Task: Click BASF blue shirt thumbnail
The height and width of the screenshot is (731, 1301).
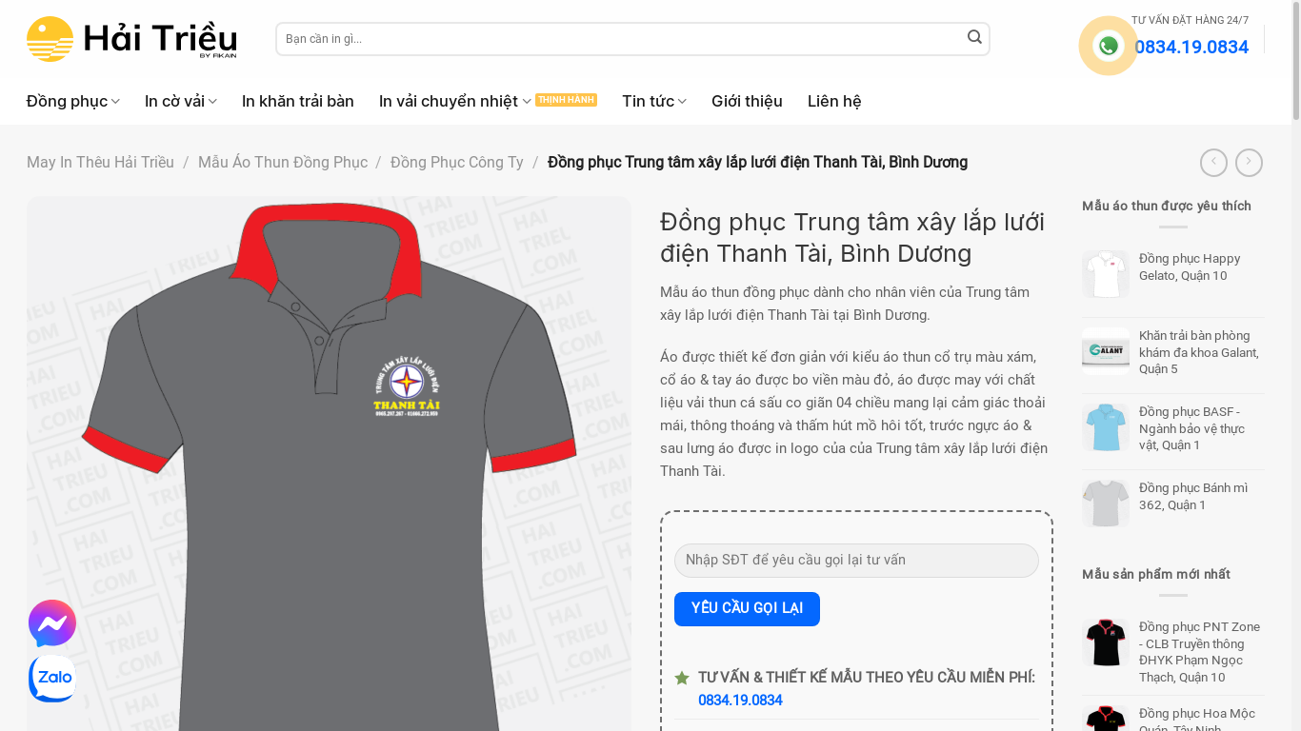Action: [x=1106, y=427]
